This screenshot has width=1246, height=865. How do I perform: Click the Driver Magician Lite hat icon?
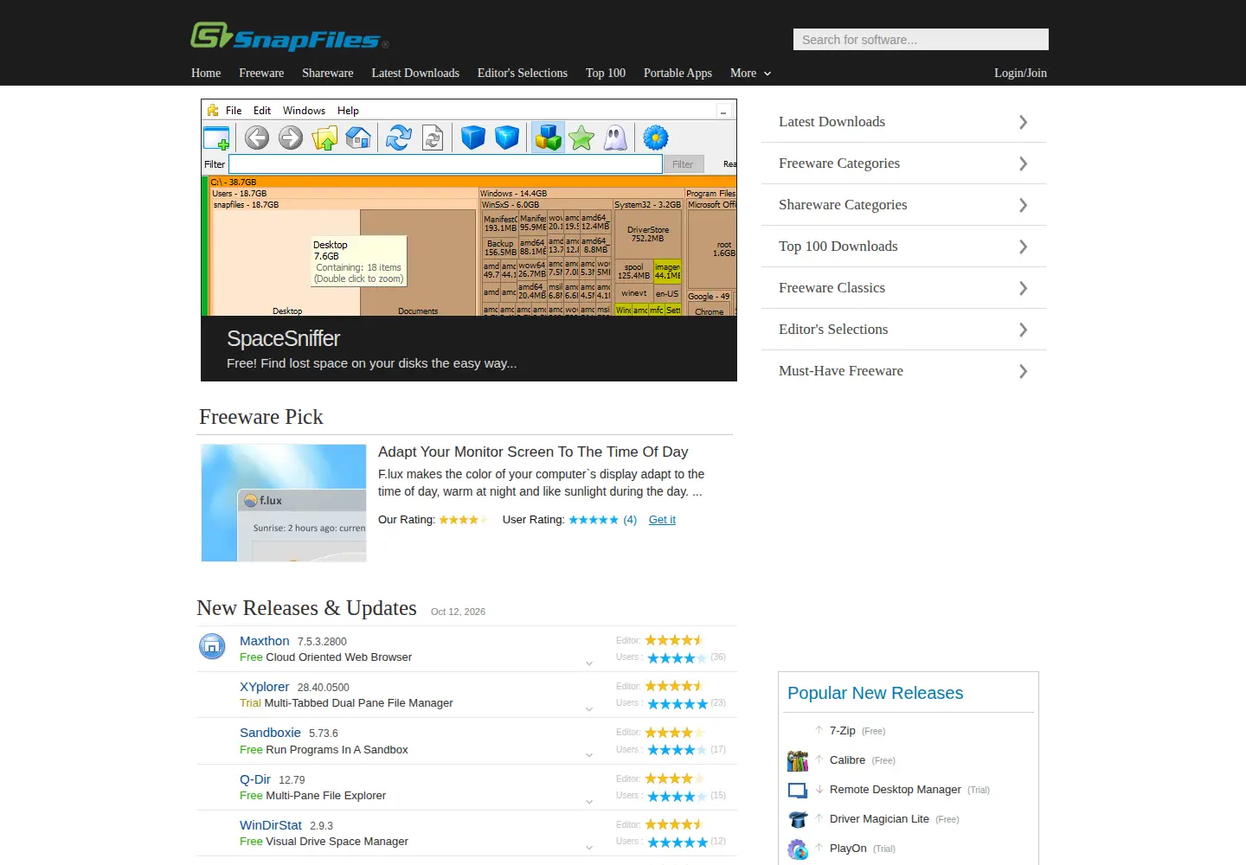click(x=798, y=819)
